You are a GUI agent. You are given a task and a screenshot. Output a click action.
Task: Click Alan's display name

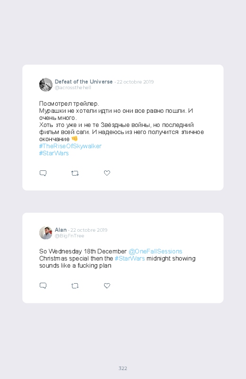click(x=61, y=230)
